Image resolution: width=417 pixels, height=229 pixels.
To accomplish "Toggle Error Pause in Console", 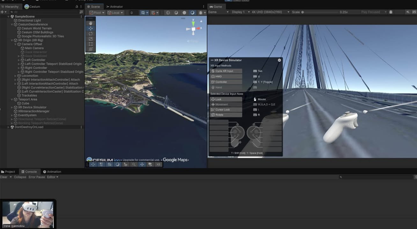I will pyautogui.click(x=37, y=177).
